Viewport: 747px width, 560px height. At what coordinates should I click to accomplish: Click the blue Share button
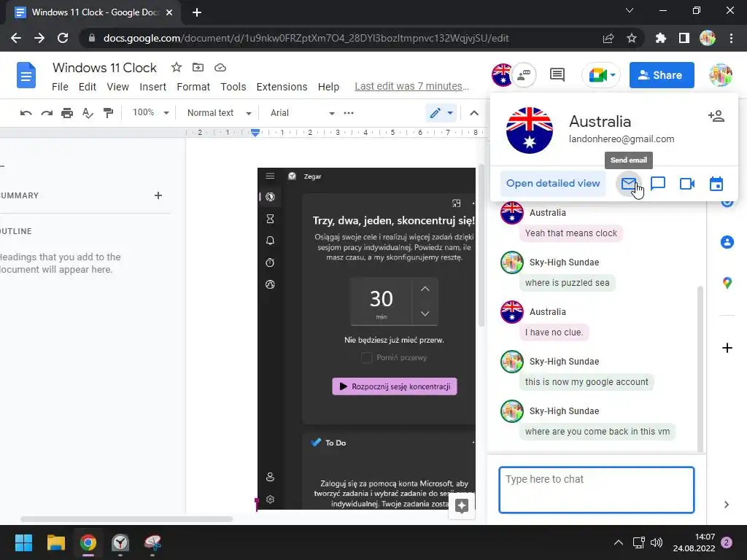[662, 75]
